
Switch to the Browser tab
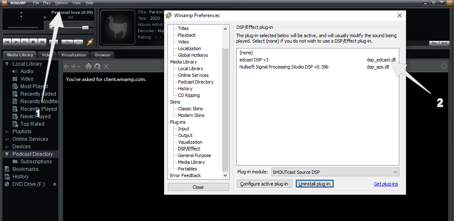tap(103, 55)
